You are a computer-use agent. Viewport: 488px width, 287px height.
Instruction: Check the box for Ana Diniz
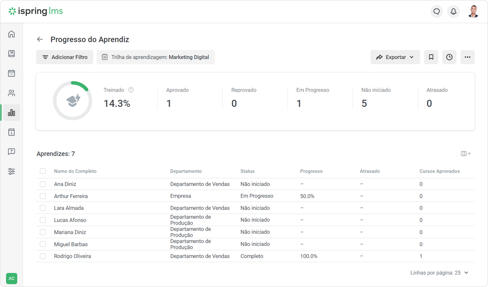pos(43,184)
